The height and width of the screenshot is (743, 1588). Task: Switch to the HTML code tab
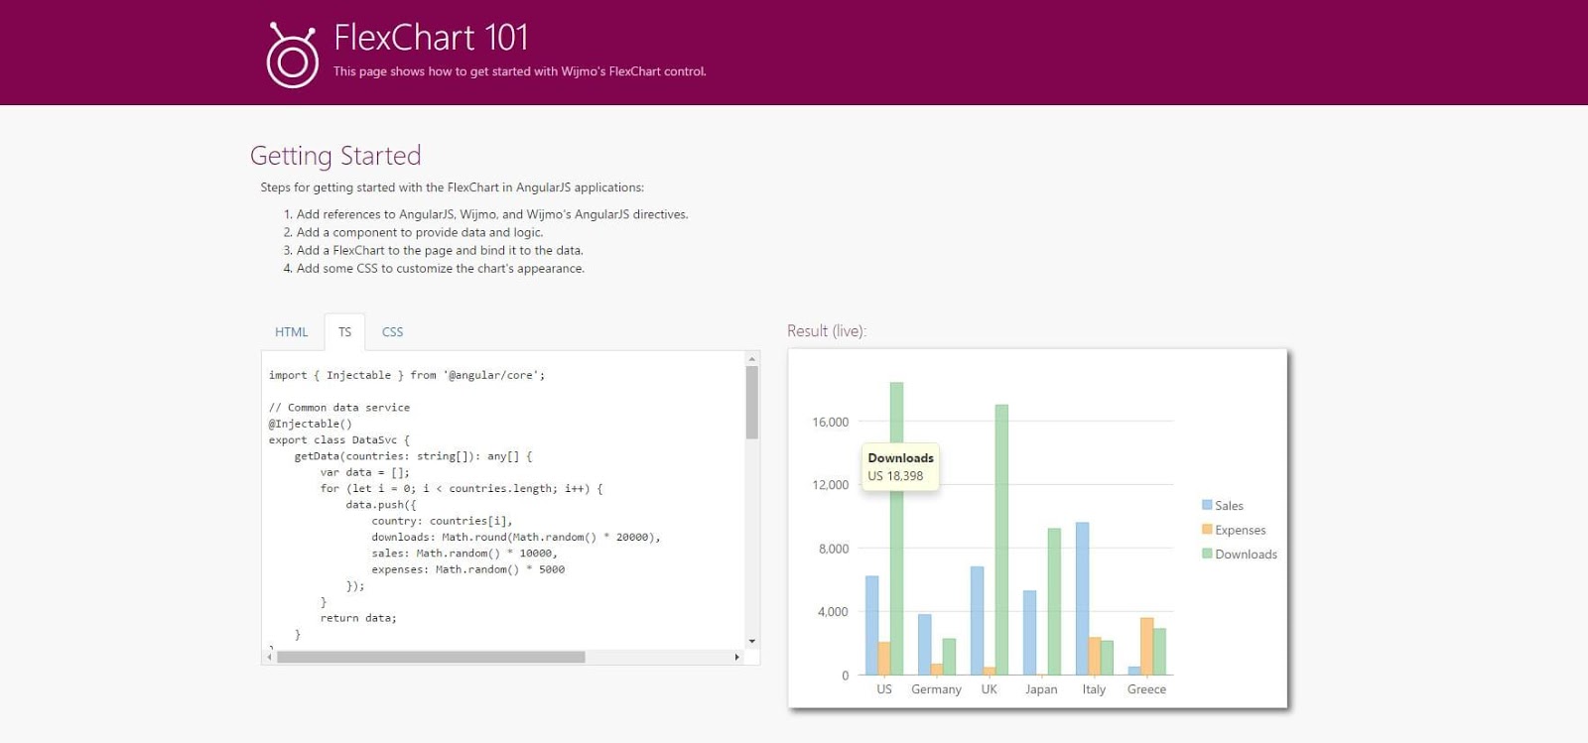click(x=292, y=331)
